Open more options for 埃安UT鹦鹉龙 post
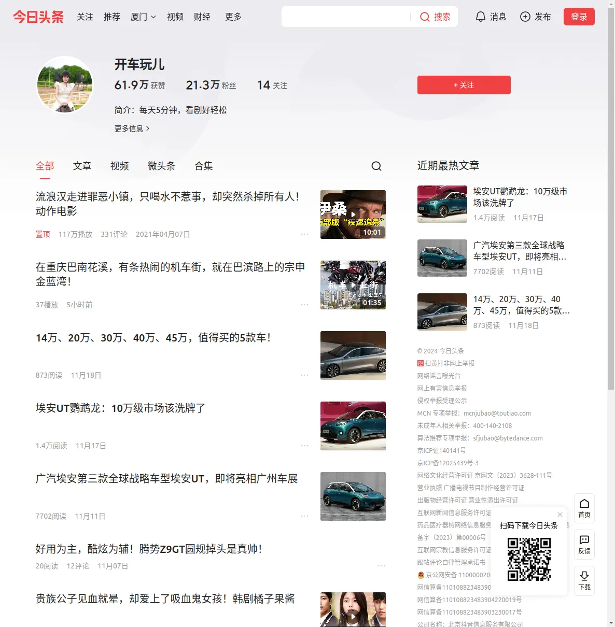Image resolution: width=615 pixels, height=627 pixels. [x=304, y=446]
